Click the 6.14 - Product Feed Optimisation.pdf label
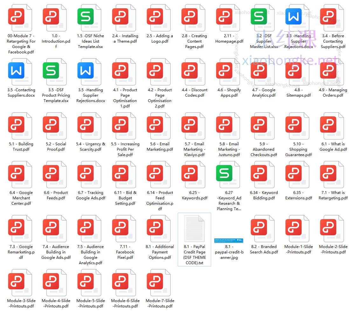353x317 pixels. (x=160, y=200)
